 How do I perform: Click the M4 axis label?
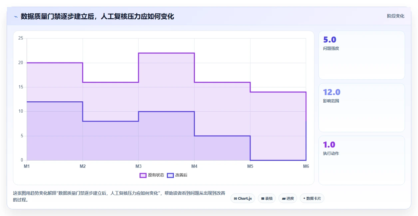tap(194, 166)
